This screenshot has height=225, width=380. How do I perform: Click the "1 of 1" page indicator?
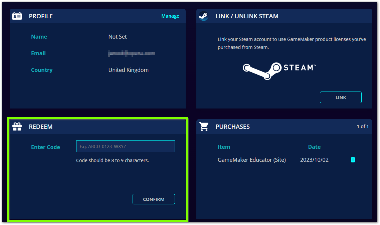363,126
